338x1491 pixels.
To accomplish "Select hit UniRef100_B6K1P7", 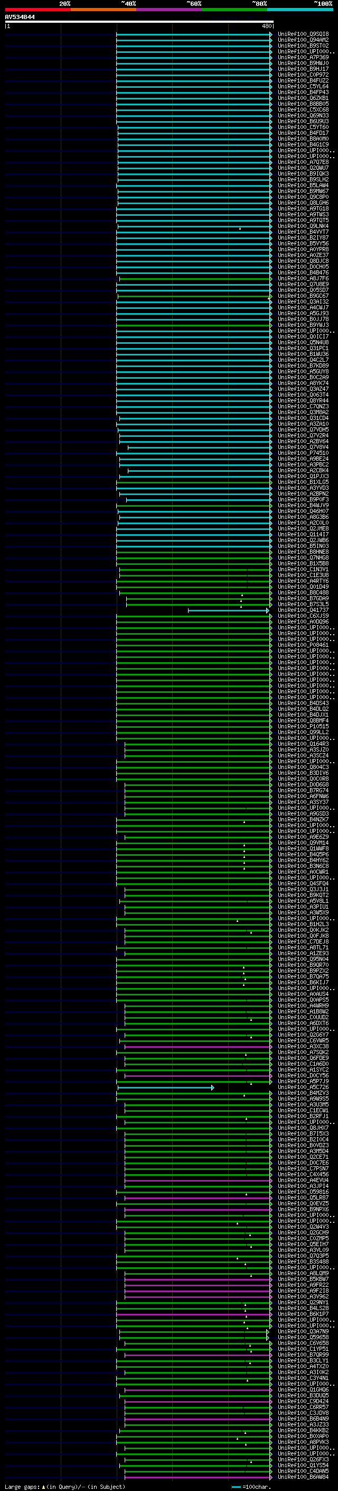I will pyautogui.click(x=303, y=1314).
